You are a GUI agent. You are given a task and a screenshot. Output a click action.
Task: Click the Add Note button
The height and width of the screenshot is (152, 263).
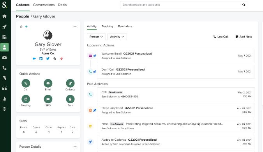[244, 37]
